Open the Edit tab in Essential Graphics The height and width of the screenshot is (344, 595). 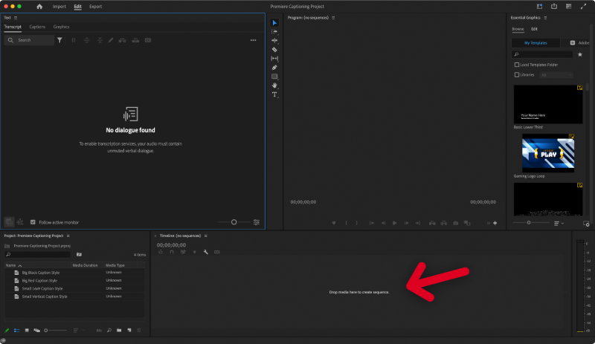coord(534,29)
